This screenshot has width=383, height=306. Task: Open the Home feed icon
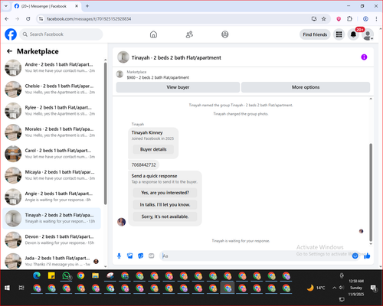click(153, 34)
